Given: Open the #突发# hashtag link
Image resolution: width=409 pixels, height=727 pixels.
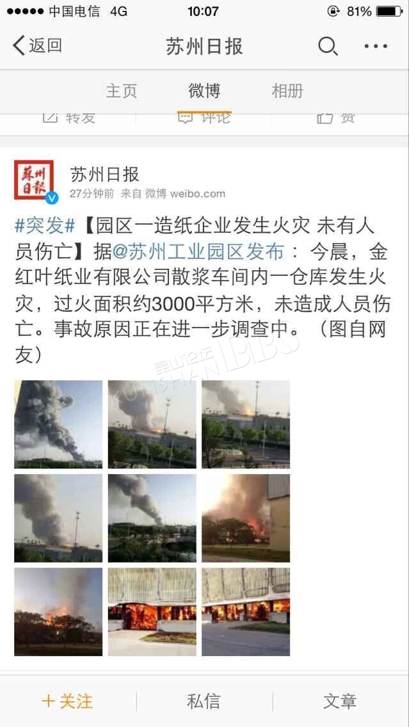Looking at the screenshot, I should click(x=45, y=226).
